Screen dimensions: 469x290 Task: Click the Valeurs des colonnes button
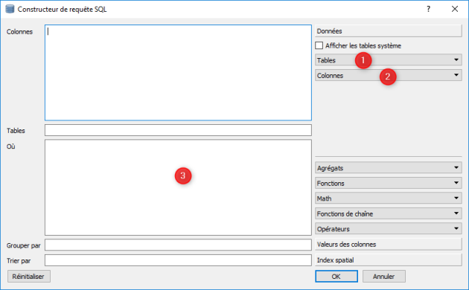[389, 245]
